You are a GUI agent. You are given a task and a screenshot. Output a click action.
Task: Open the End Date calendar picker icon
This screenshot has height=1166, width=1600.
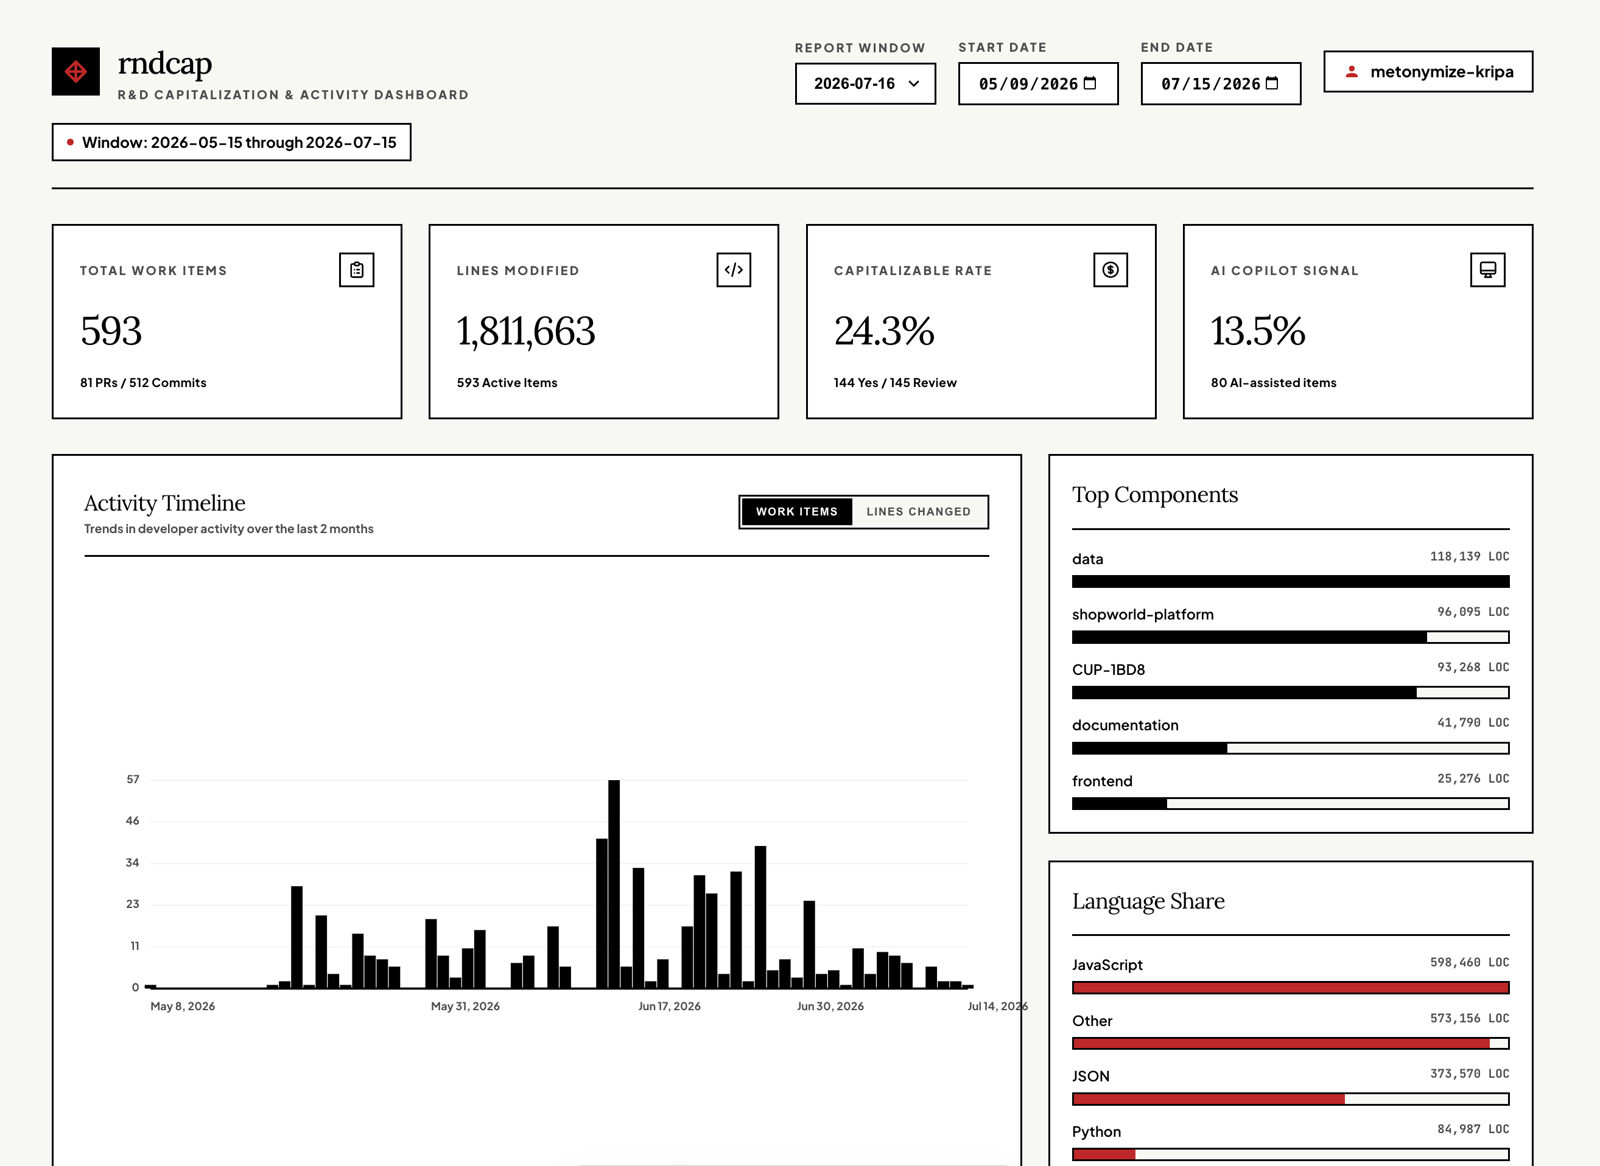click(x=1272, y=83)
